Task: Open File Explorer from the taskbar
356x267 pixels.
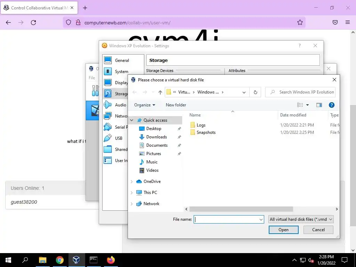Action: pyautogui.click(x=42, y=260)
